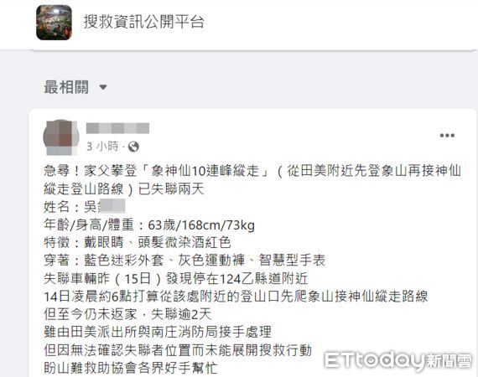The image size is (478, 377).
Task: Click the 穿著:藍色迷彩外套 line
Action: pos(184,261)
